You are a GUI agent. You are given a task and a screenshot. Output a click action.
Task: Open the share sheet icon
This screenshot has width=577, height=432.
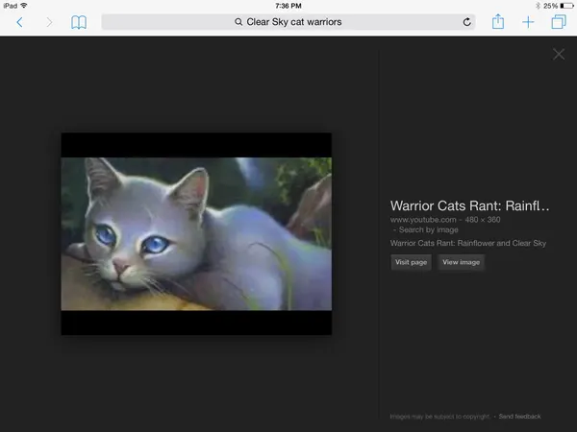coord(498,22)
